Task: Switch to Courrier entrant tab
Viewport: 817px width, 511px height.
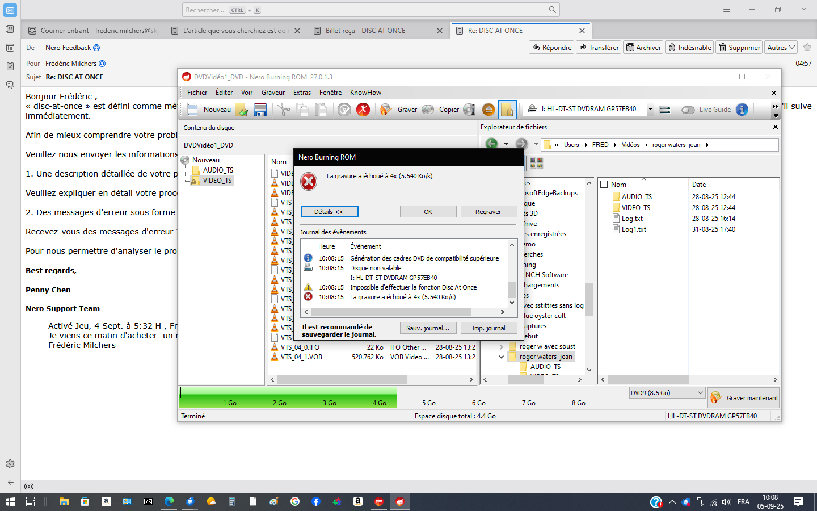Action: tap(94, 31)
